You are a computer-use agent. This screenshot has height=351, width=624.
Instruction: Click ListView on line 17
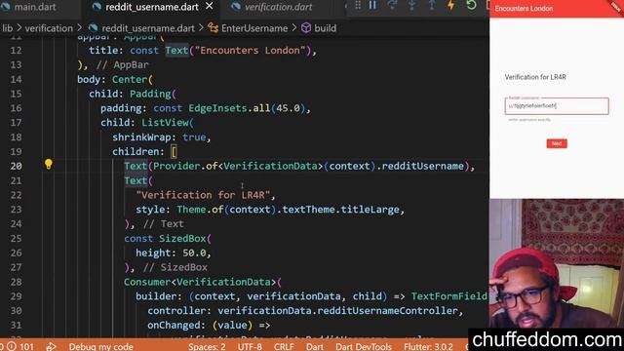click(x=165, y=123)
